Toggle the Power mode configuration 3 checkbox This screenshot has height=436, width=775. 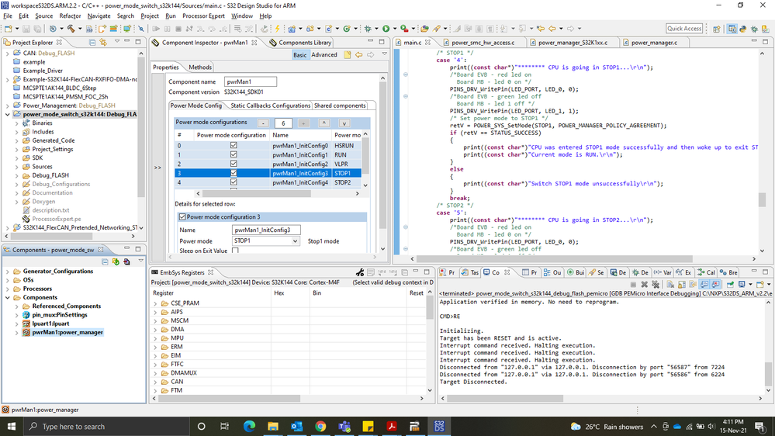(182, 217)
